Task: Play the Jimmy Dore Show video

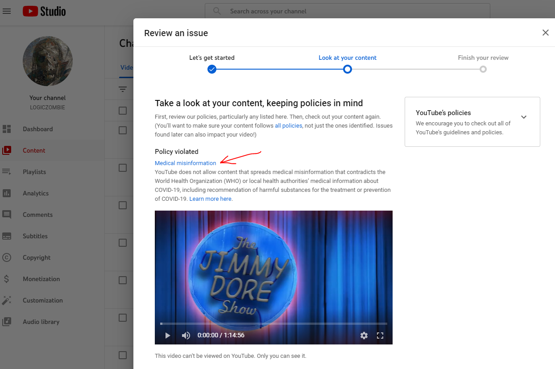Action: point(168,336)
